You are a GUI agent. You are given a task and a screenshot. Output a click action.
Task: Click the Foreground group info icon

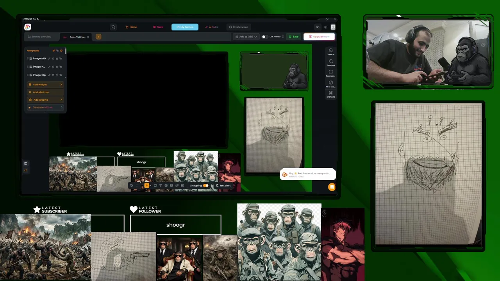coord(61,51)
